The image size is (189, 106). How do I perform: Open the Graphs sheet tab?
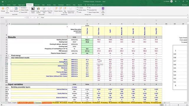point(14,103)
